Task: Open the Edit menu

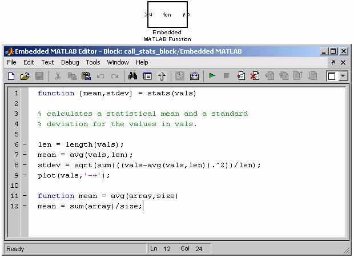Action: point(29,62)
